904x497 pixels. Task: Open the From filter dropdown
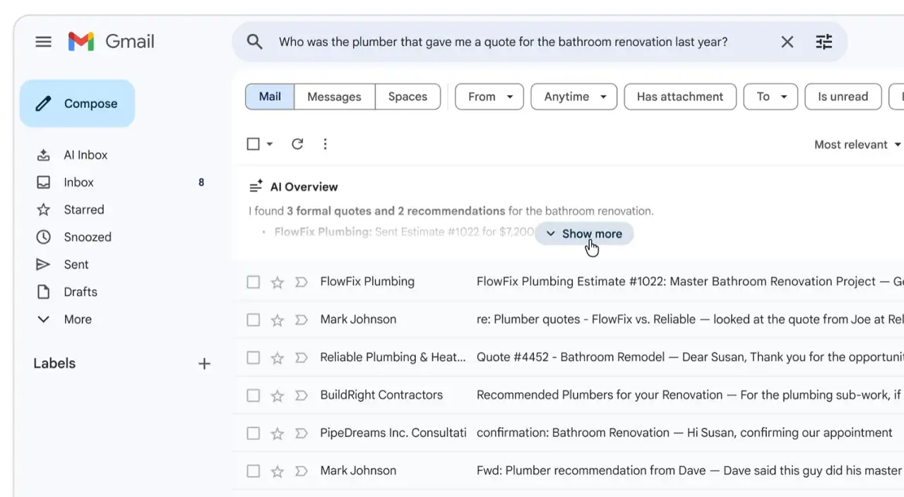[489, 97]
